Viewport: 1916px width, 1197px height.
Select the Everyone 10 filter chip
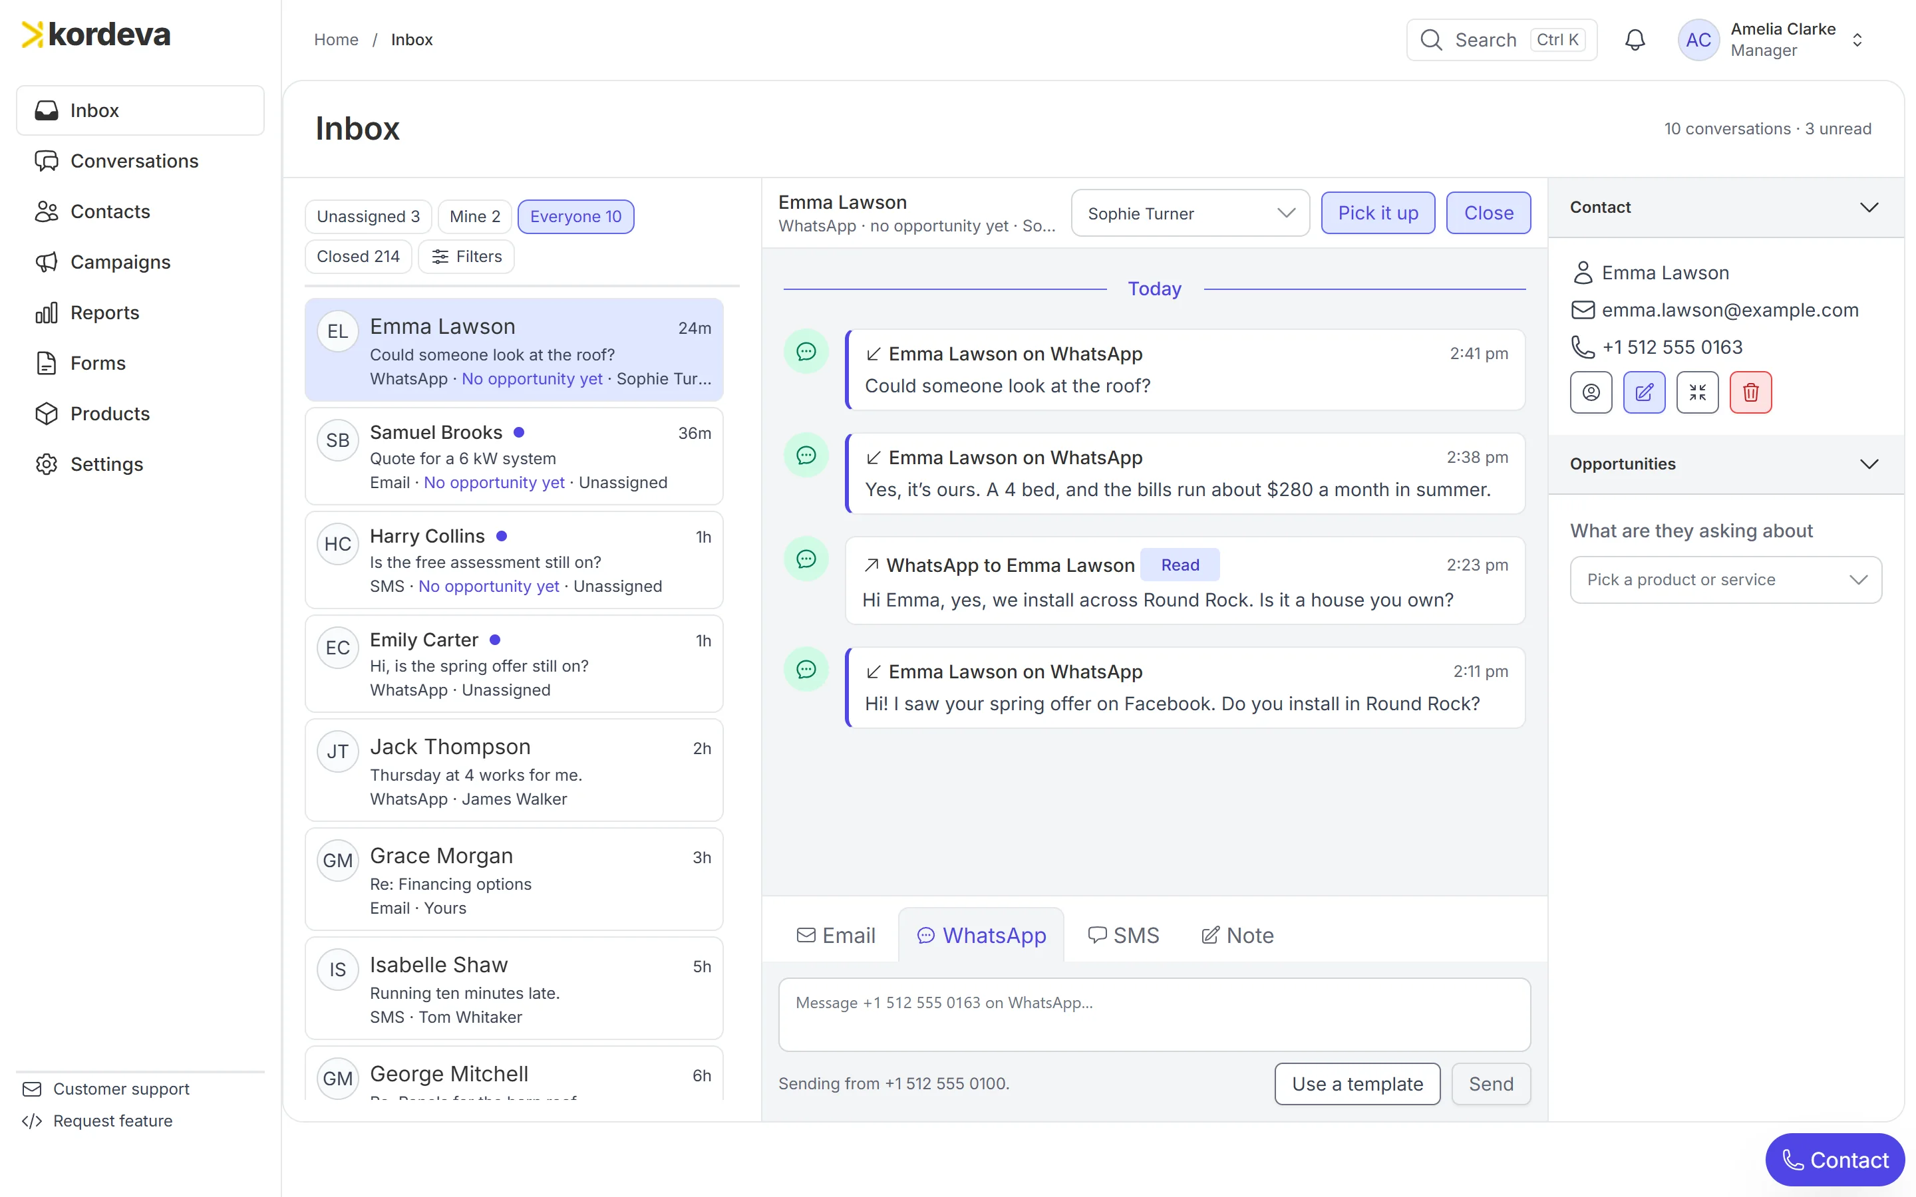click(x=575, y=216)
